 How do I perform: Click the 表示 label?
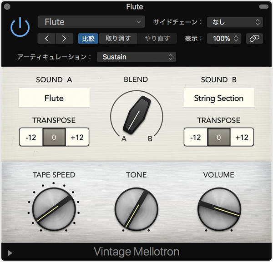click(x=193, y=39)
